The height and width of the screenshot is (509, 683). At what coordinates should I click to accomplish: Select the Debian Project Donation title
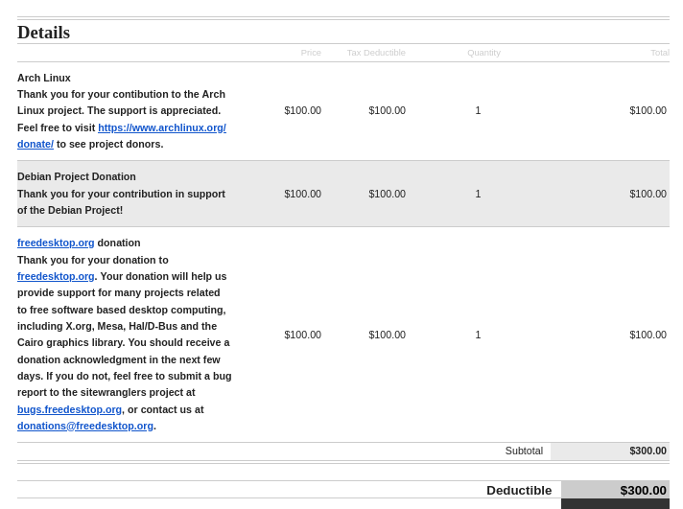77,176
